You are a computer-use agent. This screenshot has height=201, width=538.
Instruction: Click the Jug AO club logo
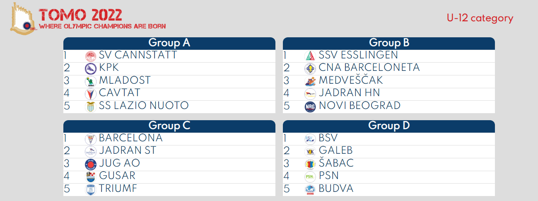[x=90, y=164]
